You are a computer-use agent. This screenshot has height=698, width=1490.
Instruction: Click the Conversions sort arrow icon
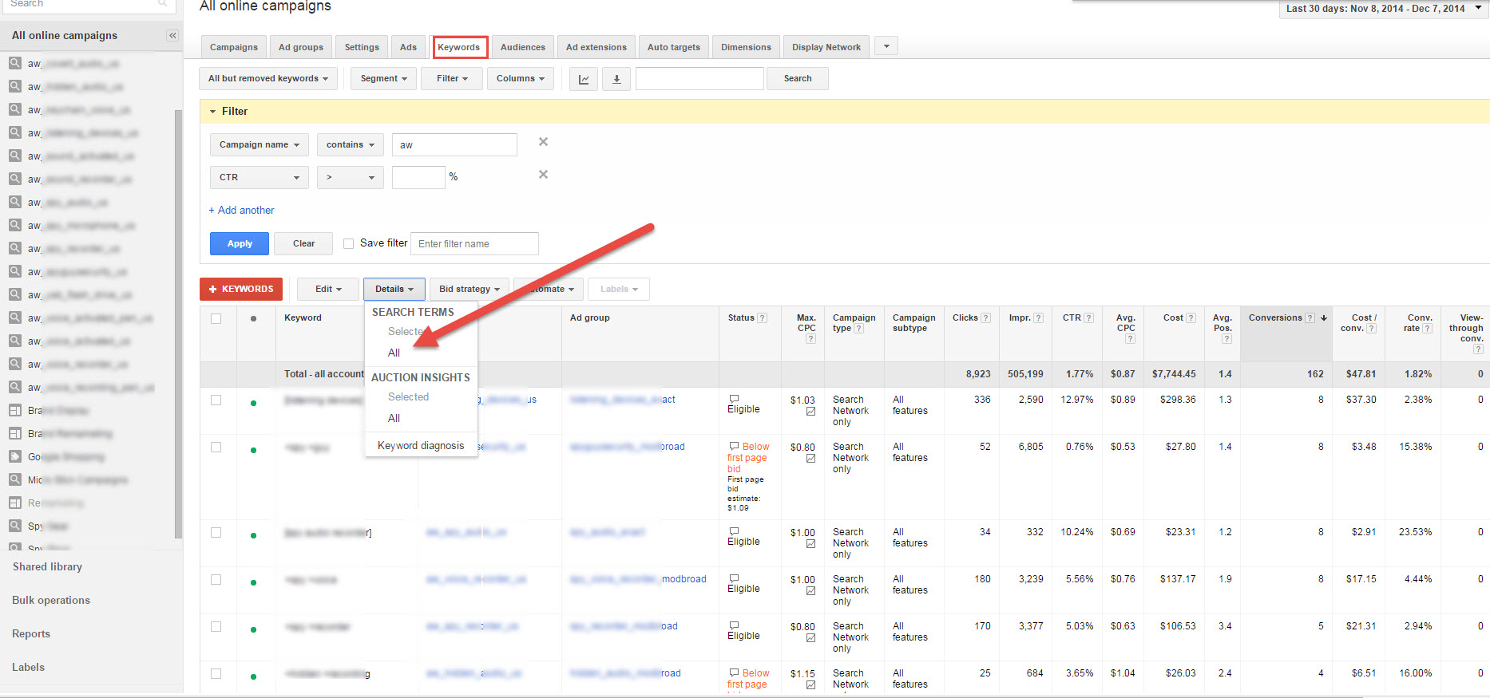(x=1324, y=318)
